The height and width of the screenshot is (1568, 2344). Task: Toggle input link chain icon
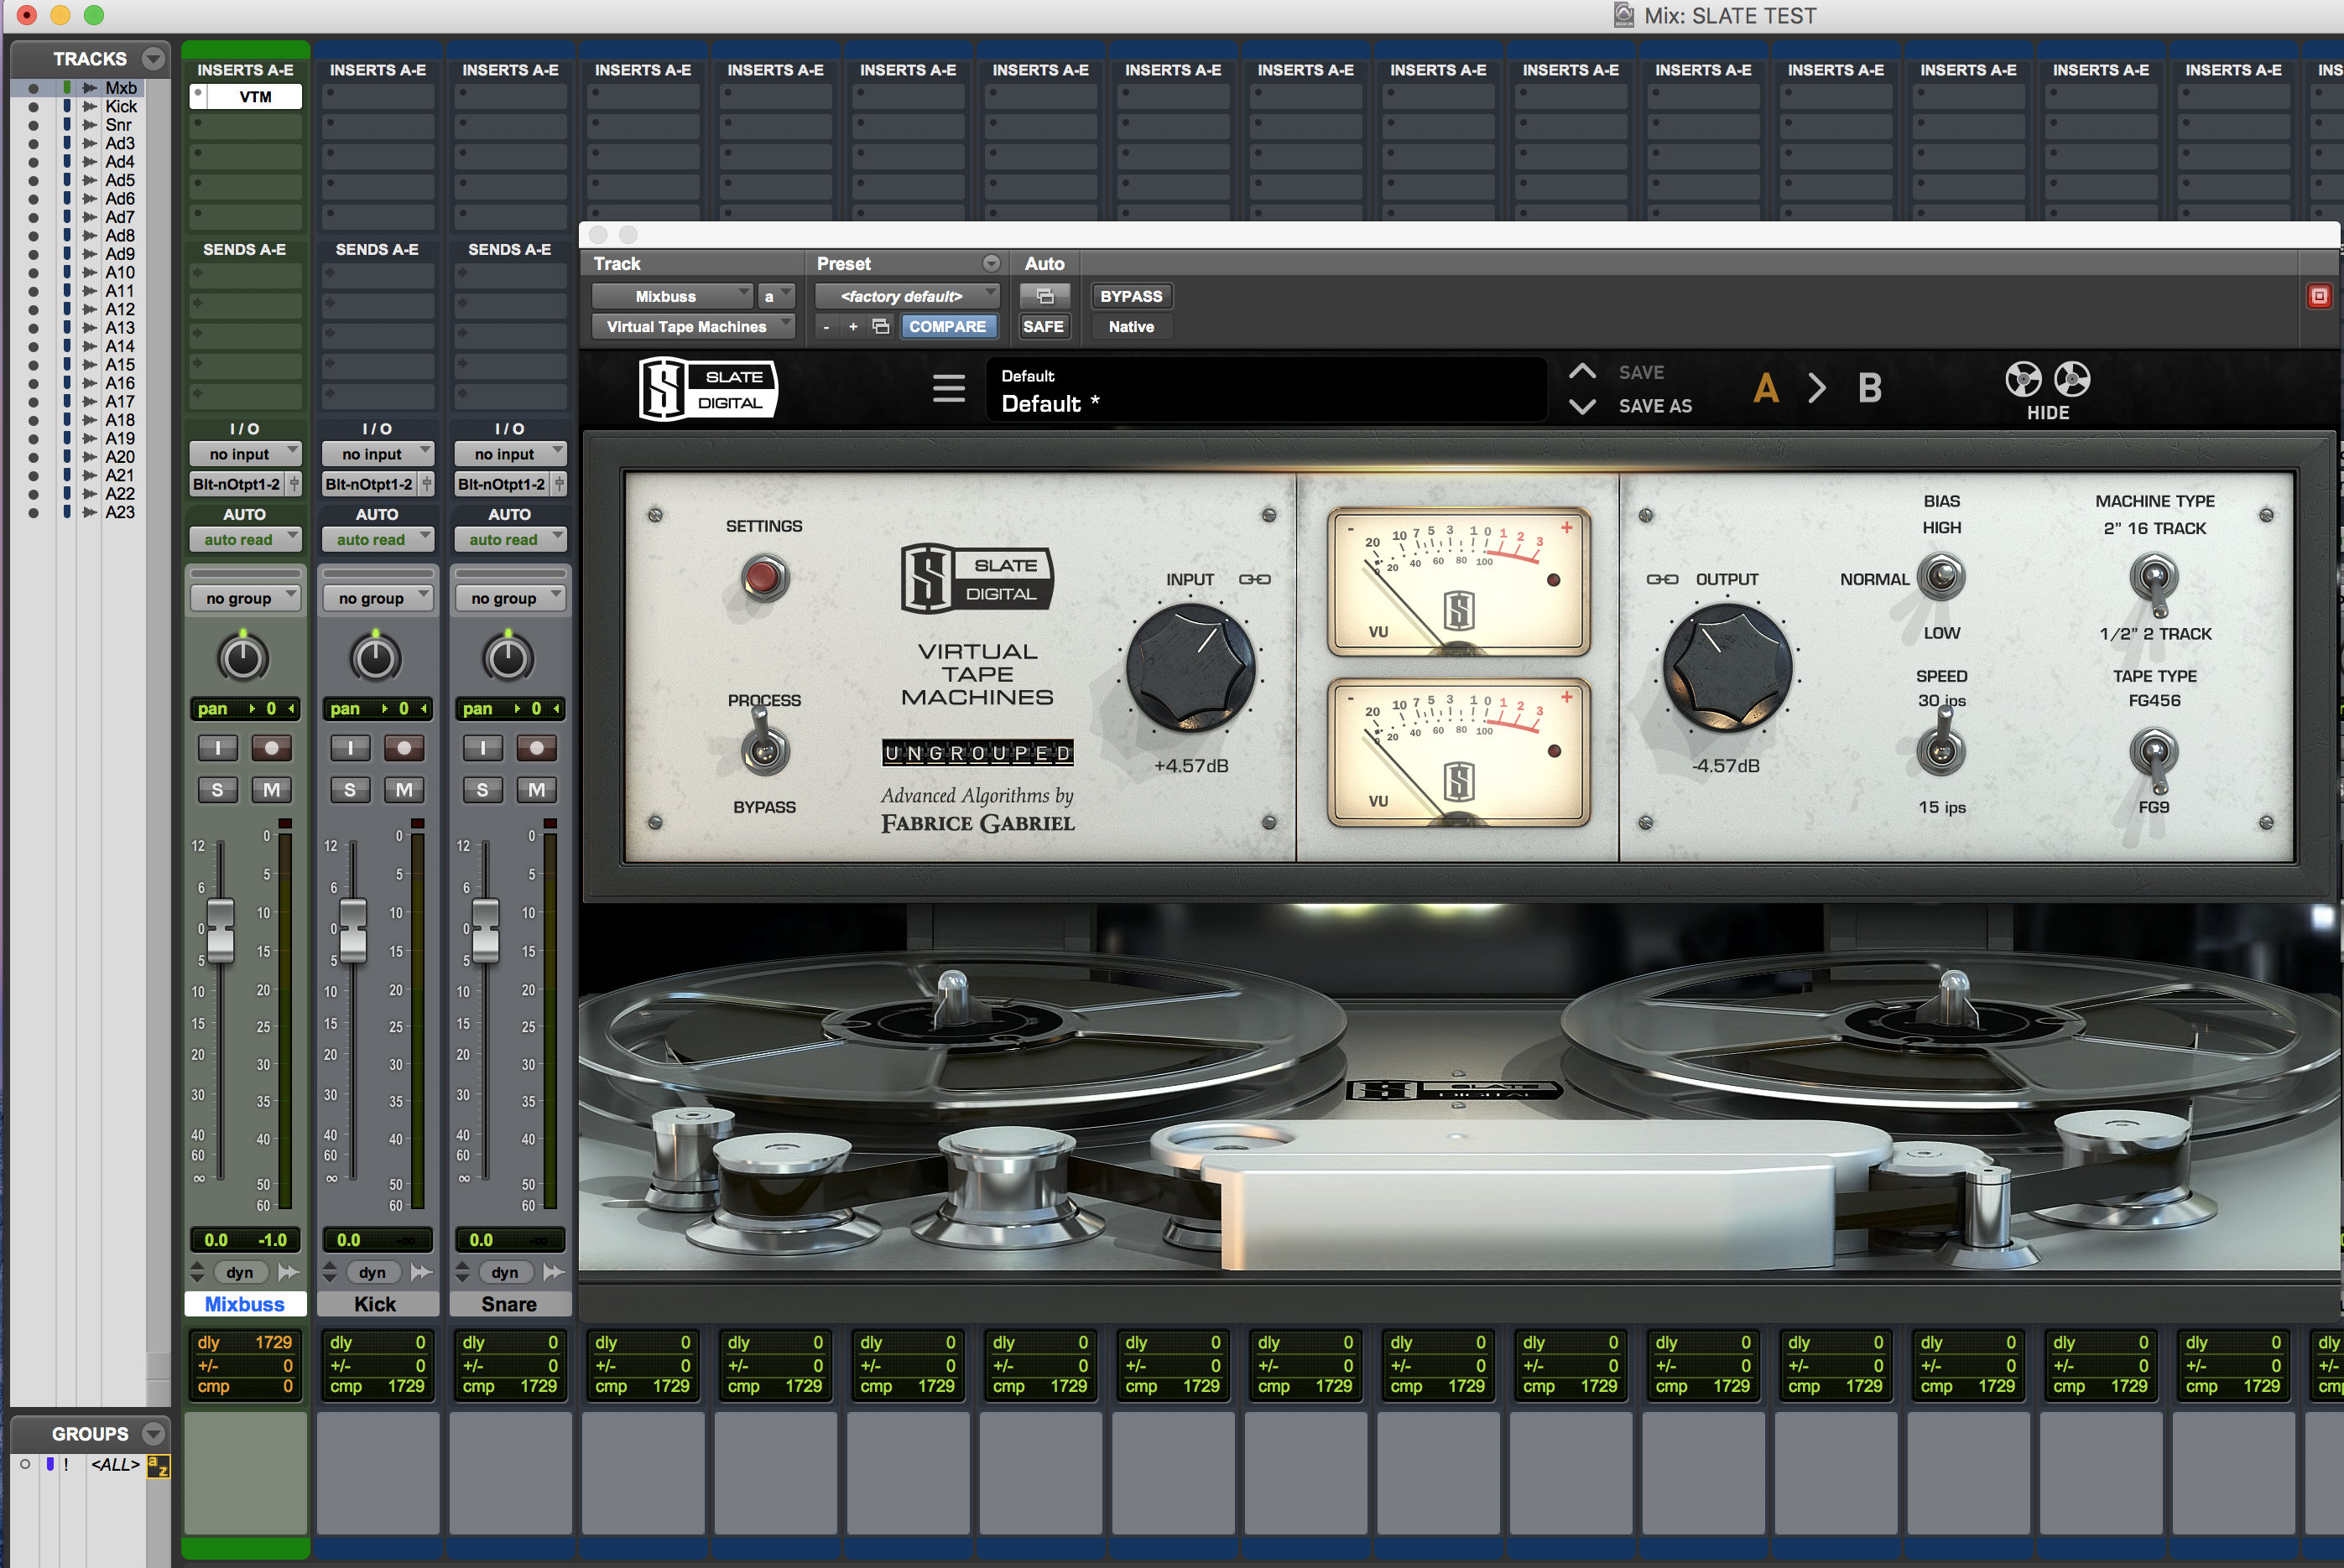tap(1254, 579)
